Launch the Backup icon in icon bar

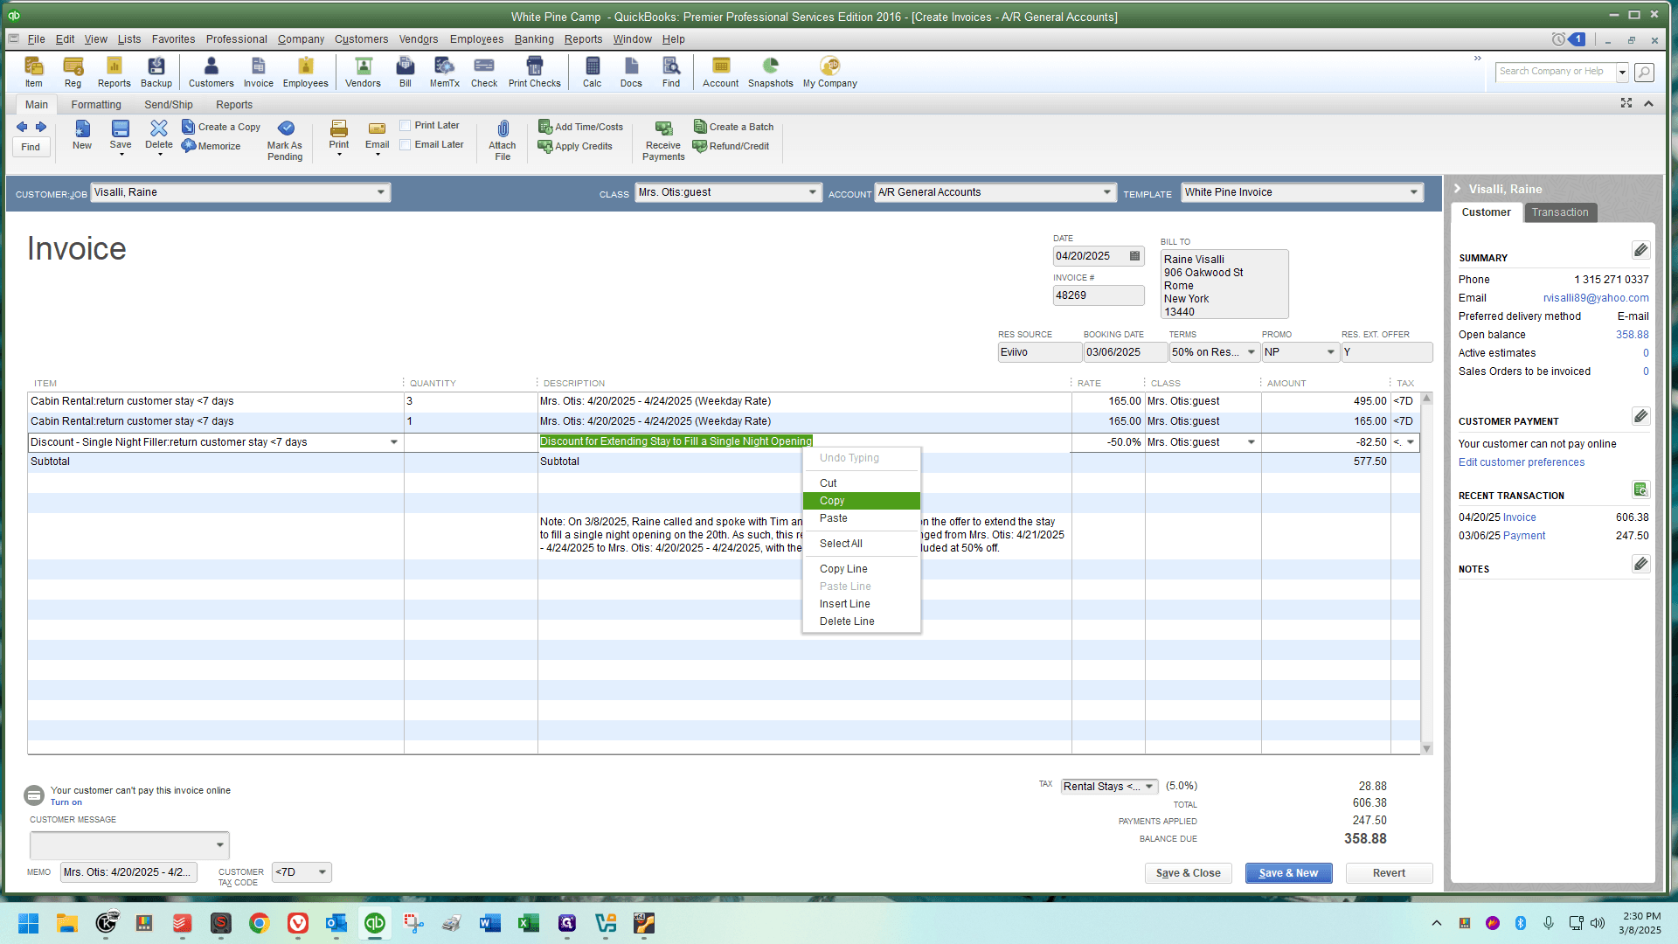156,72
